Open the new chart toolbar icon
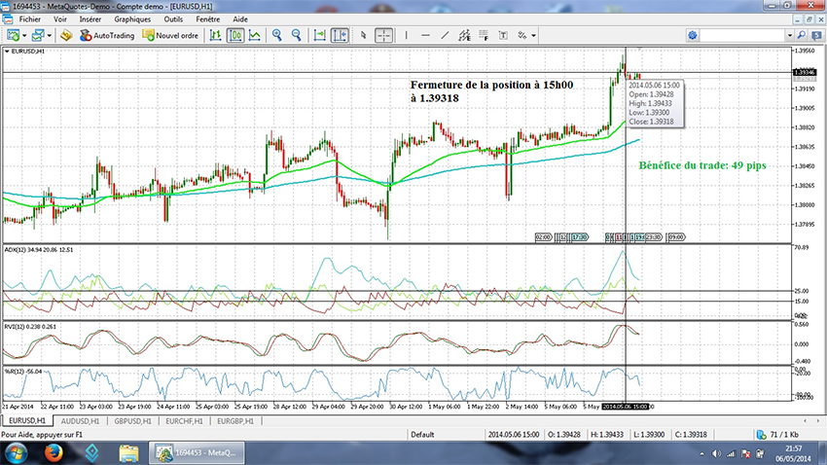The width and height of the screenshot is (827, 465). (x=14, y=35)
